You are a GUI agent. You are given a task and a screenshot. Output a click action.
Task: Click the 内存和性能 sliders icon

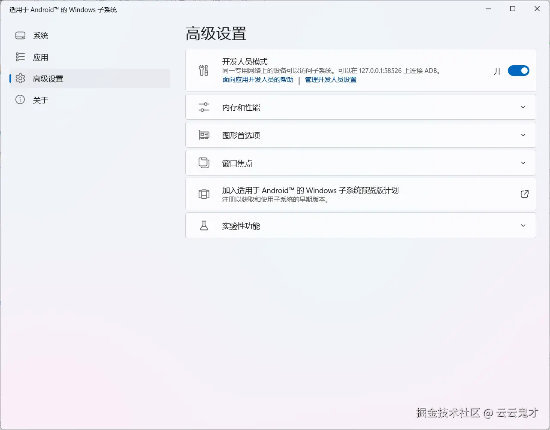204,107
